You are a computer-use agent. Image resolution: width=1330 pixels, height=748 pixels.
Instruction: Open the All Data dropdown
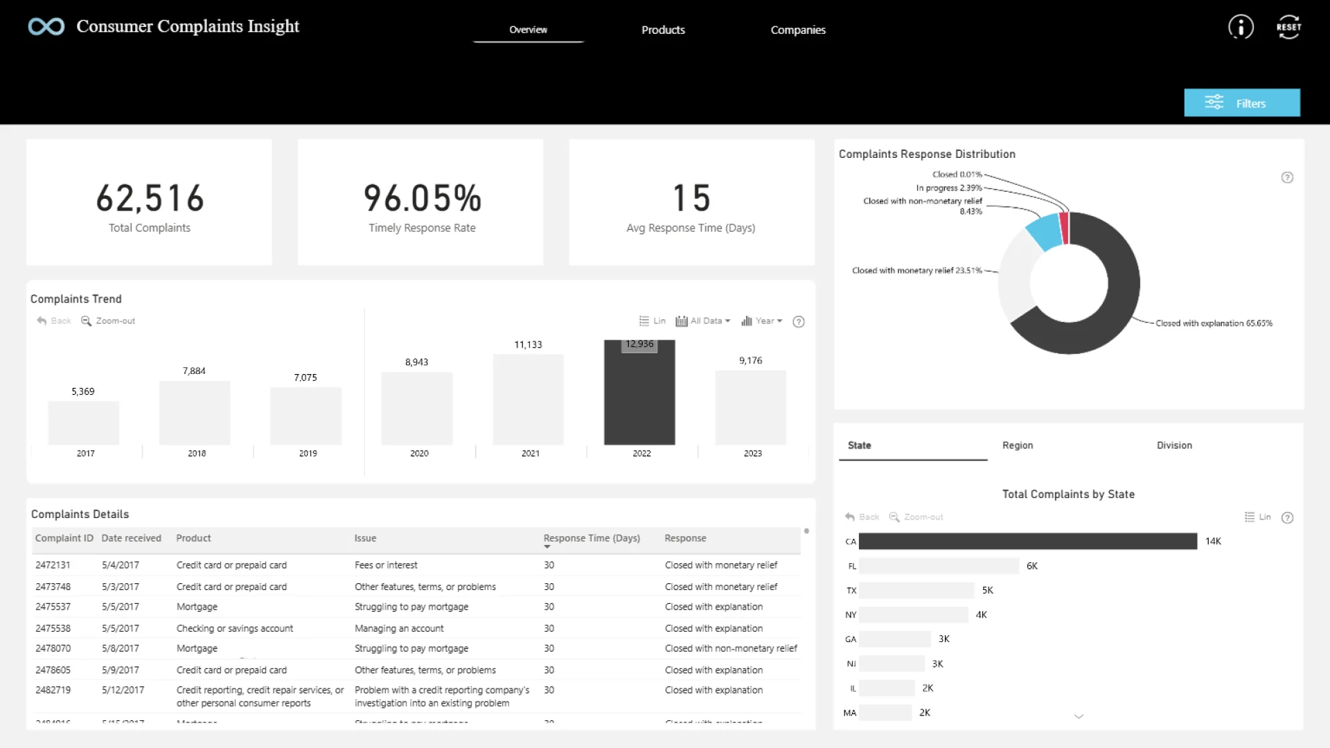point(703,321)
